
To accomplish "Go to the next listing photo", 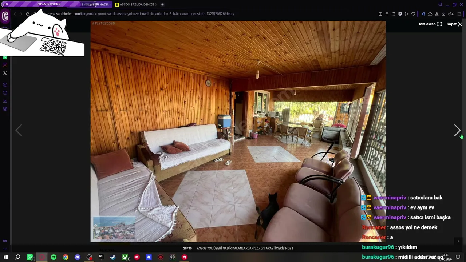I will coord(457,130).
